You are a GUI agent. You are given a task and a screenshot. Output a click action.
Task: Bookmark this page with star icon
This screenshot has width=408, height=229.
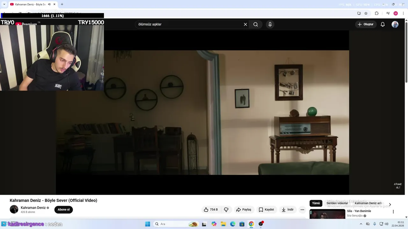[366, 13]
